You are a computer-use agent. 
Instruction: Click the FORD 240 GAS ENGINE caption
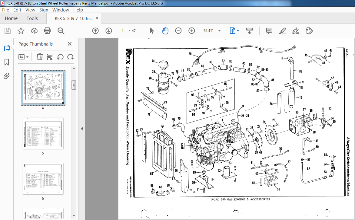(x=241, y=199)
